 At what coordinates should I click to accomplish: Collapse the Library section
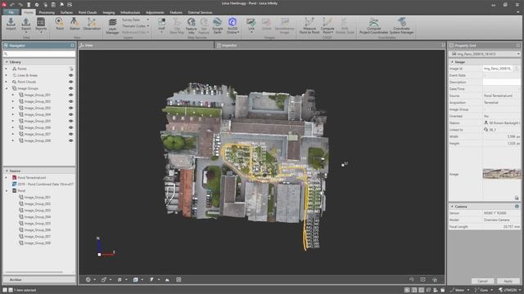pos(7,62)
